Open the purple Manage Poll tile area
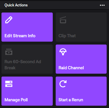This screenshot has width=109, height=108. 27,91
